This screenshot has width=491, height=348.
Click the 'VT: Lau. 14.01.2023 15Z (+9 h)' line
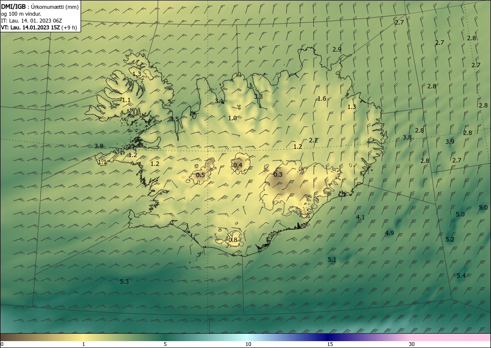click(x=39, y=27)
